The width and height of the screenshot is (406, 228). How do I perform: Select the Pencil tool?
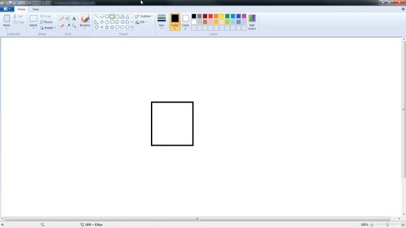[62, 18]
